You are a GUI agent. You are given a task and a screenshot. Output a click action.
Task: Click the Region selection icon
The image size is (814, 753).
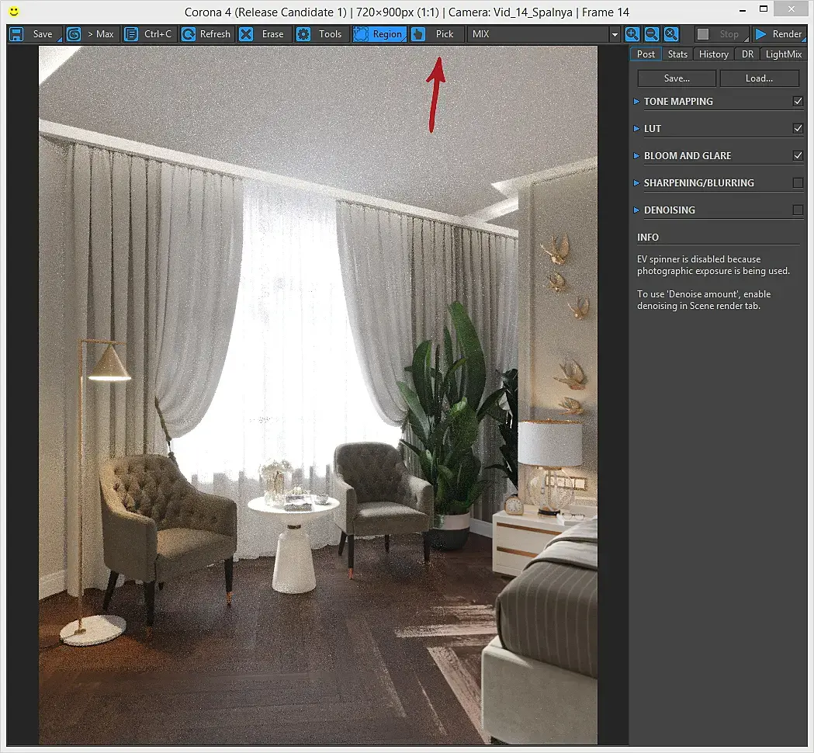pos(360,34)
